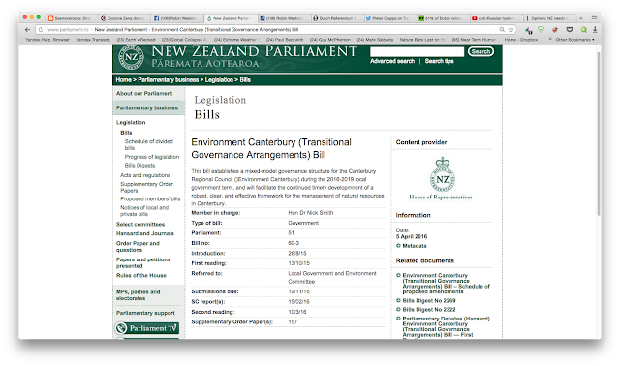
Task: Click Hon Dr Nick Smith text
Action: click(x=310, y=213)
